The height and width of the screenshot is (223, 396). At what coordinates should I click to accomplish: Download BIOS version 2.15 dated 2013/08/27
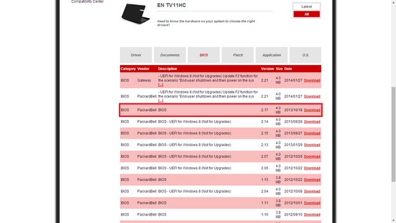click(x=312, y=134)
